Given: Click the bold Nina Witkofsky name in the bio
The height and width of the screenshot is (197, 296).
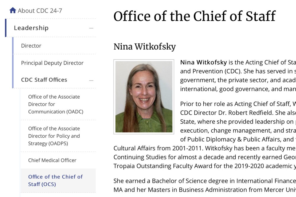Looking at the screenshot, I should pos(203,62).
